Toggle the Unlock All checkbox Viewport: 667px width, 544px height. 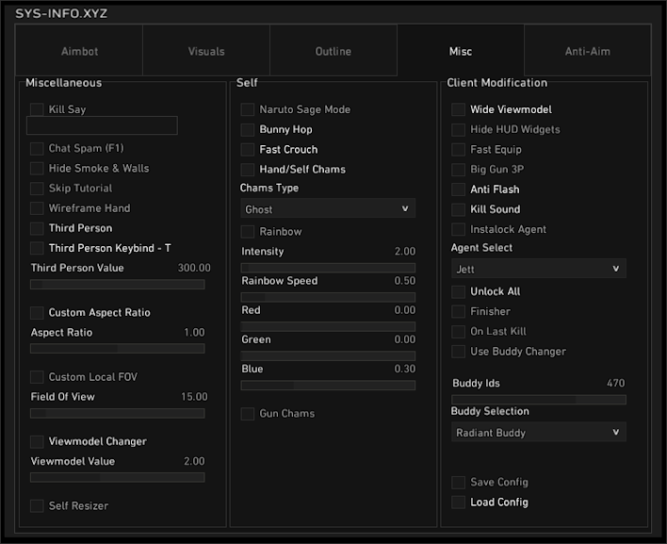click(459, 292)
